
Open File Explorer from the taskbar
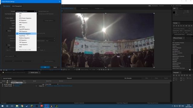pos(17,106)
